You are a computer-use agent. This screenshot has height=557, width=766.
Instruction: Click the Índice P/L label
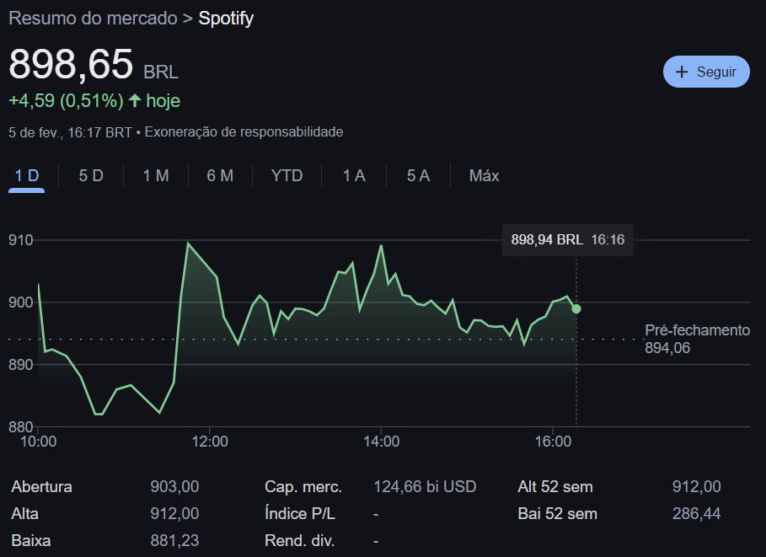point(300,513)
